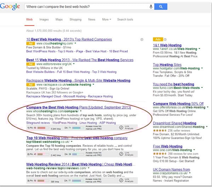Expand arrow next to whoishostingthis.com/compare URL
212x187 pixels.
pos(81,111)
